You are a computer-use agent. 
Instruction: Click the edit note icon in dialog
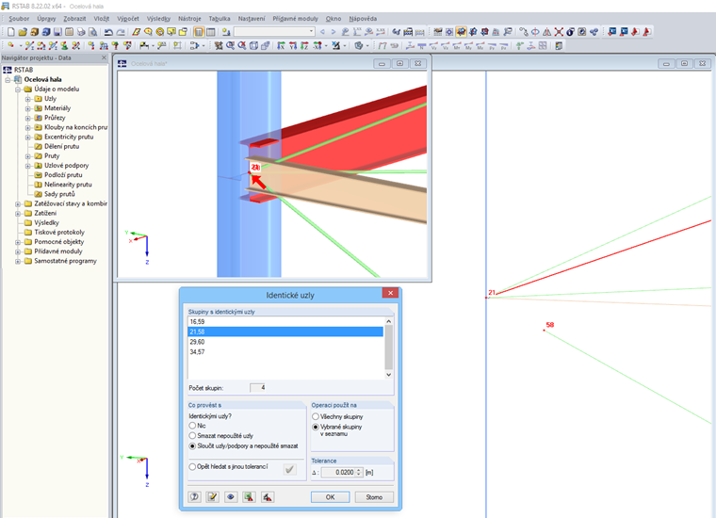click(x=212, y=496)
